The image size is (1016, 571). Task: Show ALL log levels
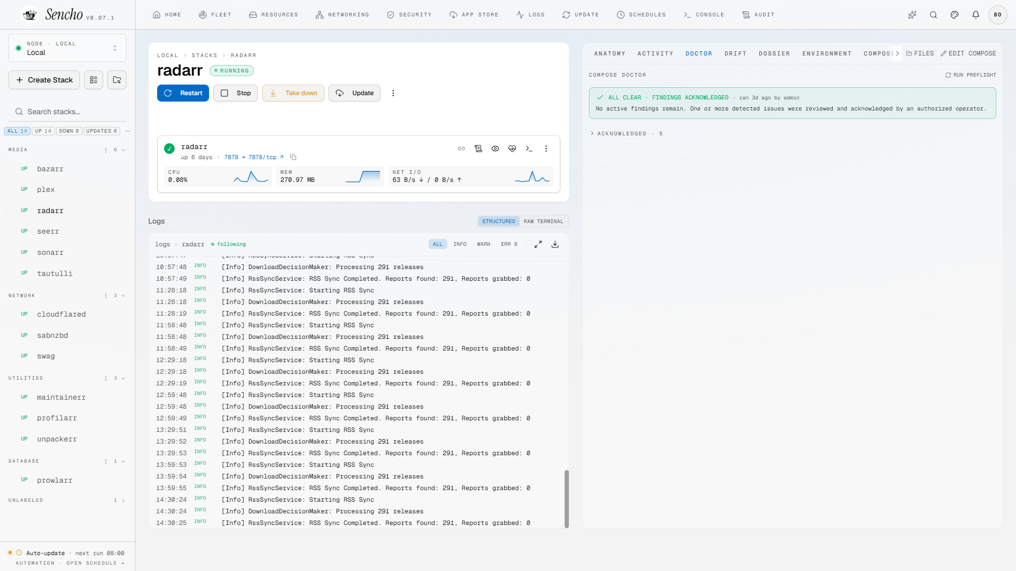[438, 244]
